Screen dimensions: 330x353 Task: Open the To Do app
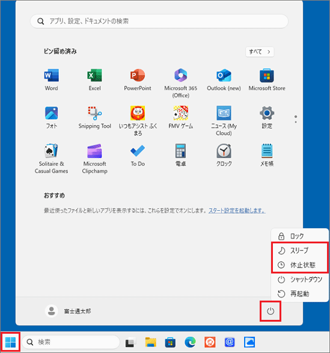coord(138,155)
